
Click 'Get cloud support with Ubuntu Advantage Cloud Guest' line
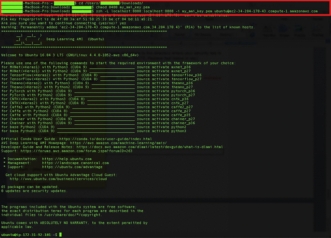(x=61, y=175)
